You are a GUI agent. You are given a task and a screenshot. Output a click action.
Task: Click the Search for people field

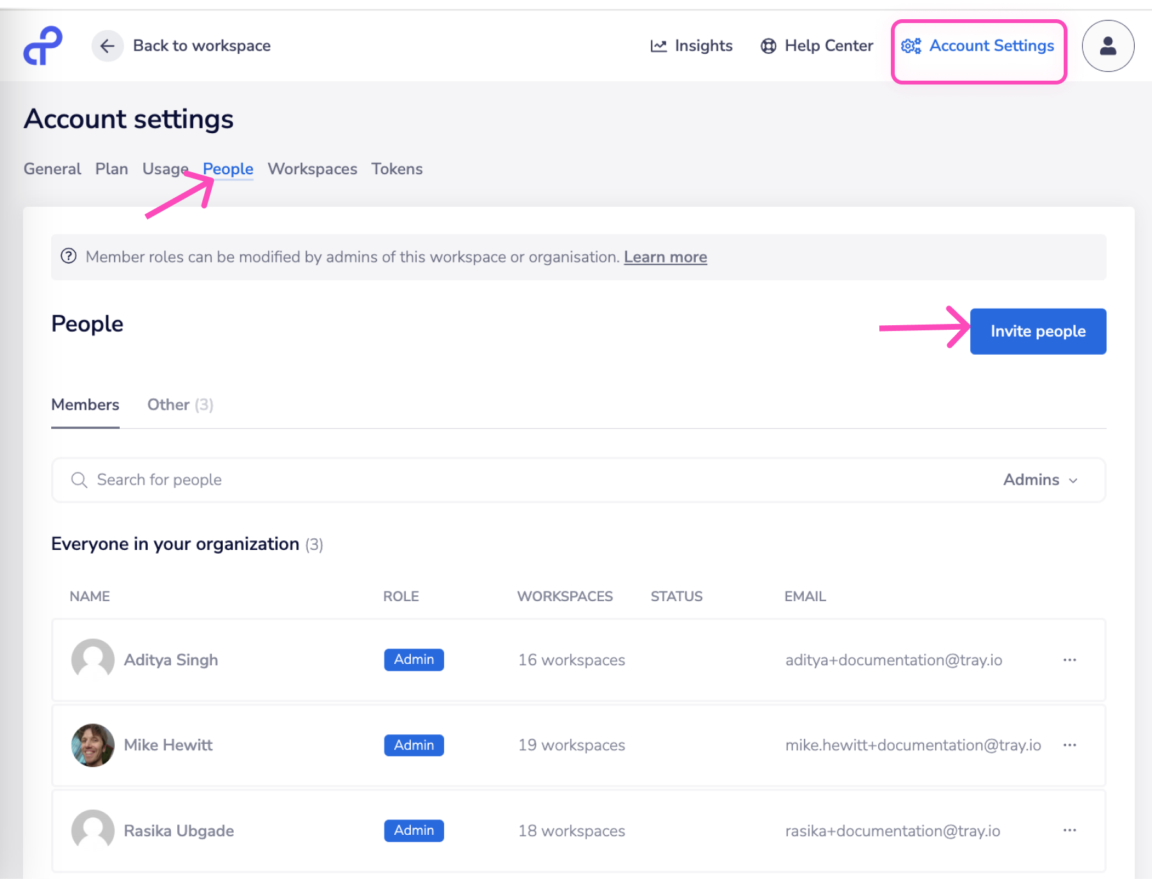point(512,480)
